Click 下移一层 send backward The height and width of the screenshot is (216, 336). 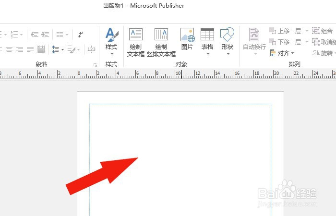pyautogui.click(x=285, y=42)
